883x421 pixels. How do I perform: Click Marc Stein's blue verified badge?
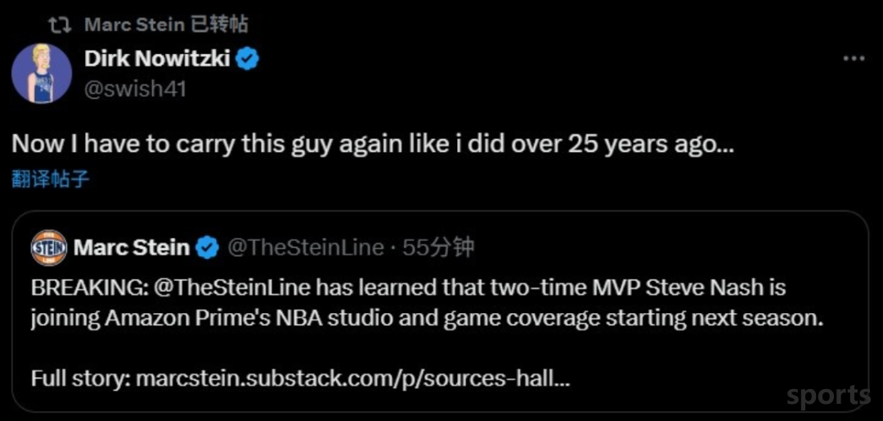pyautogui.click(x=208, y=248)
